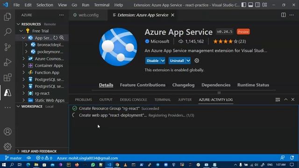299x168 pixels.
Task: Expand Azure Cosmos DB node
Action: coord(23,59)
